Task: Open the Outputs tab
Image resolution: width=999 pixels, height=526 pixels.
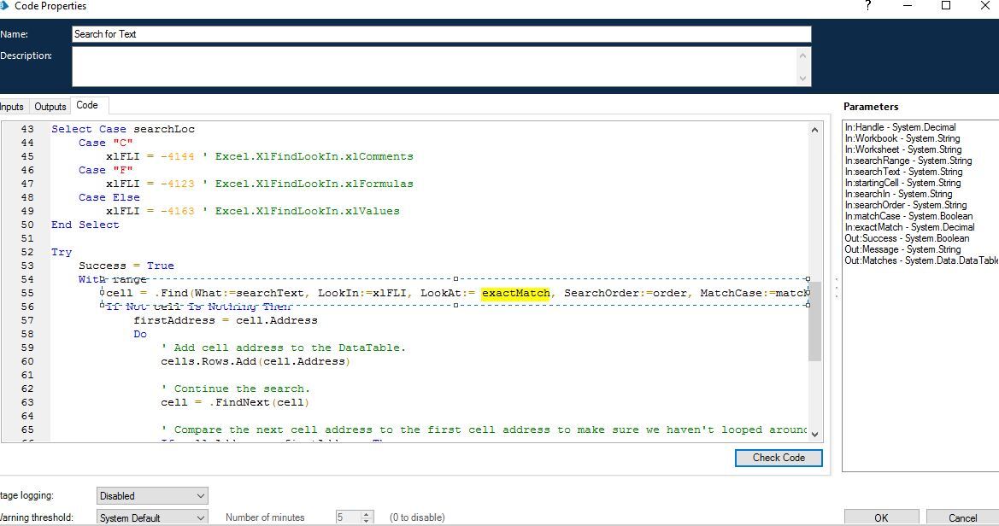Action: tap(50, 107)
